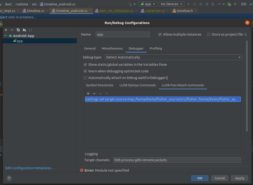Save configuration to new folder icon

tap(24, 30)
